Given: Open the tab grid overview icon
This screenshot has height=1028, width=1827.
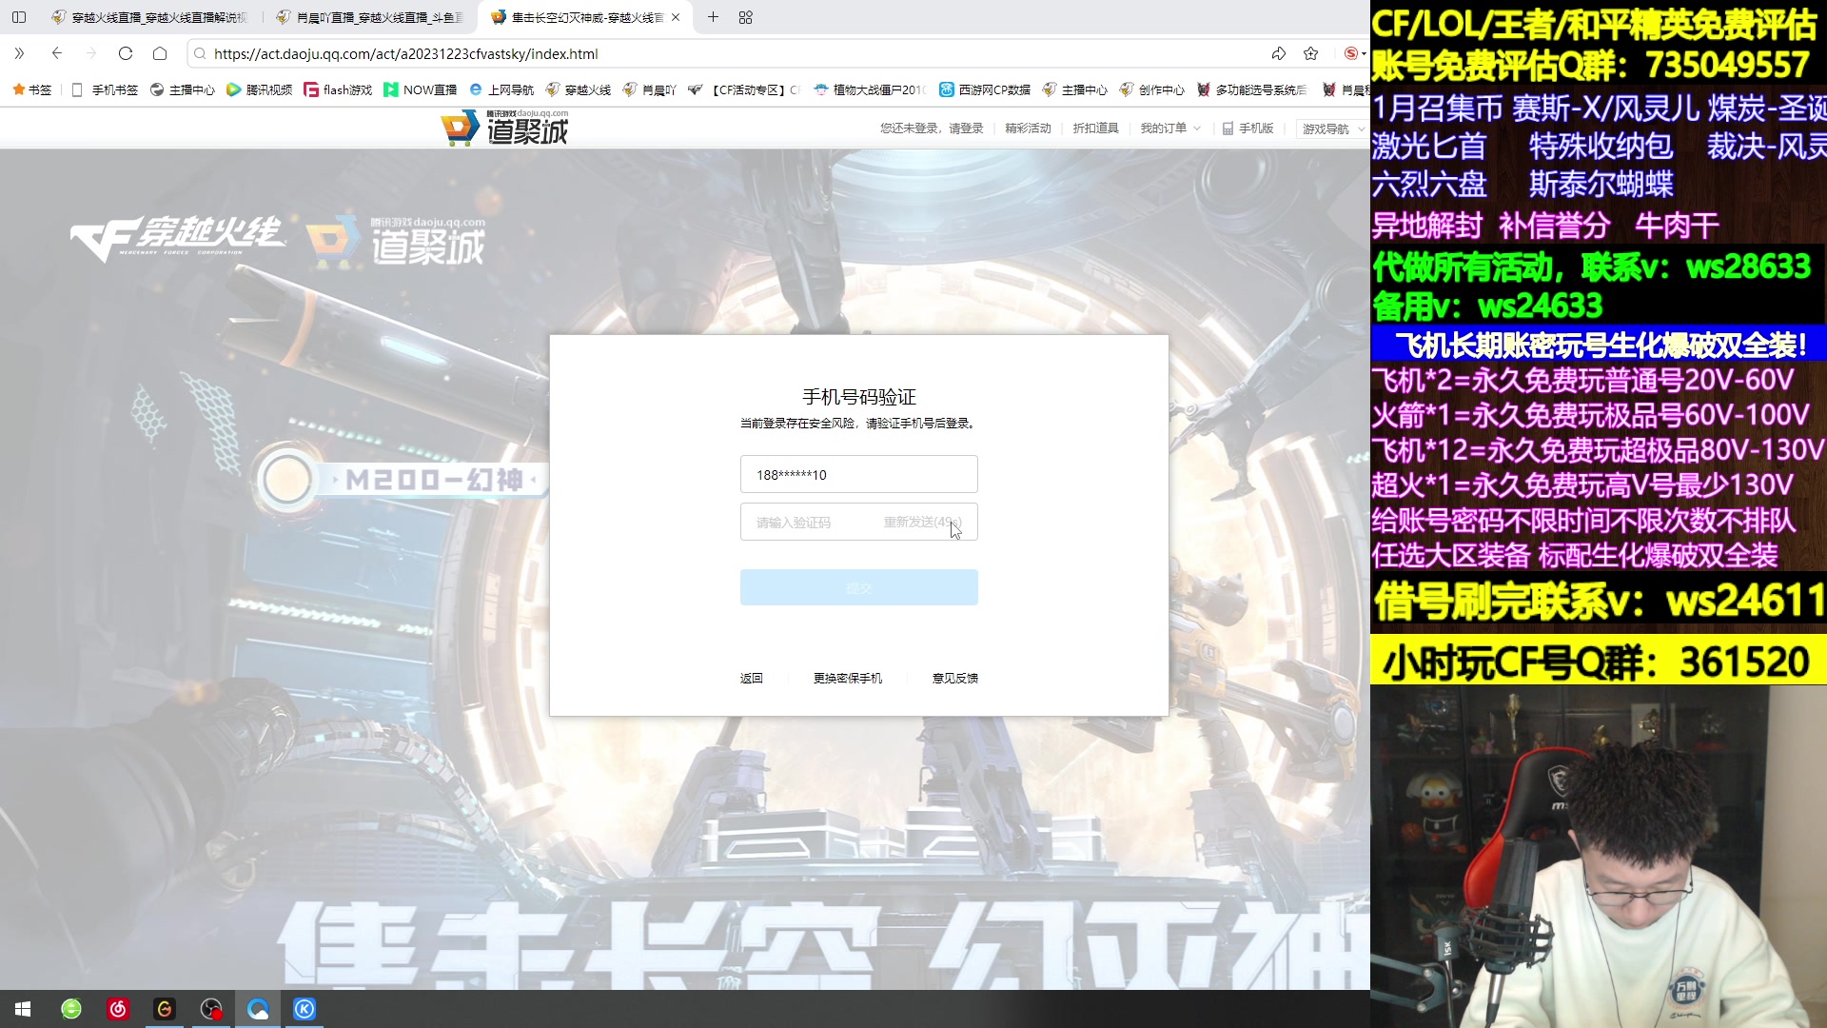Looking at the screenshot, I should 746,17.
